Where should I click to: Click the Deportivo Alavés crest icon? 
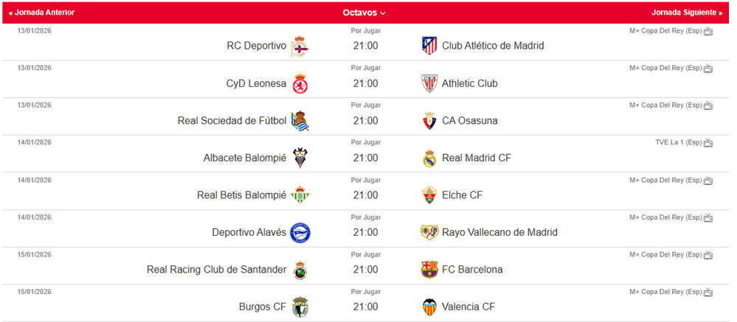[x=300, y=233]
